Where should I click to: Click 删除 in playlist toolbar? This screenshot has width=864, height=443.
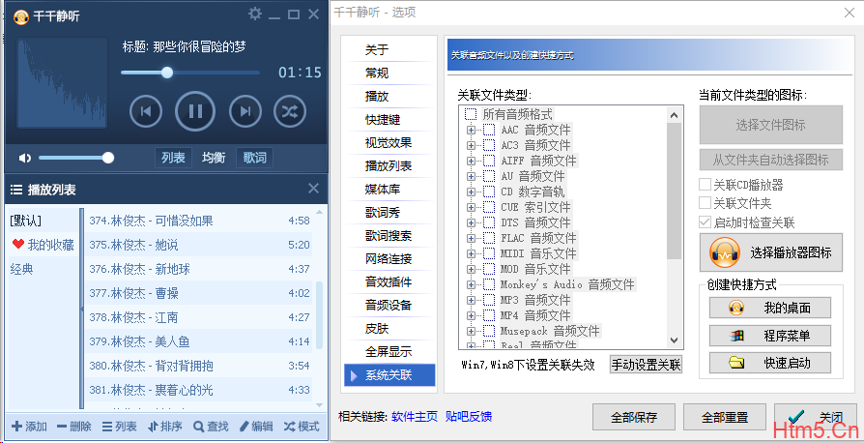pos(73,427)
